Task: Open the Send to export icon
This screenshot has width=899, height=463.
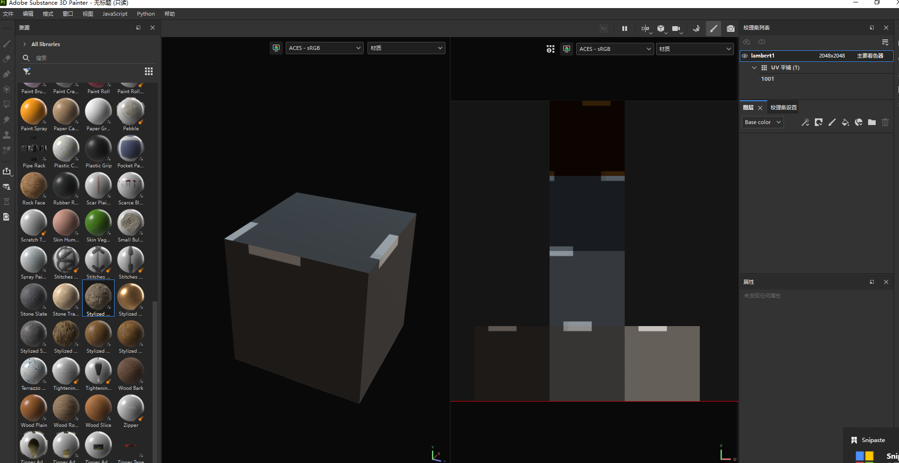Action: (7, 171)
